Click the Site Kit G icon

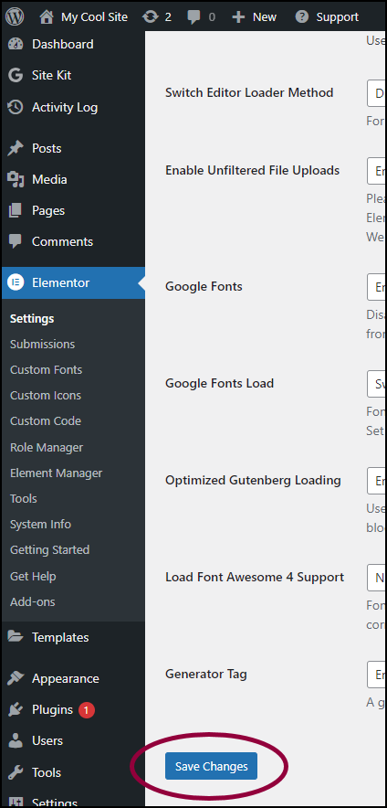coord(16,76)
